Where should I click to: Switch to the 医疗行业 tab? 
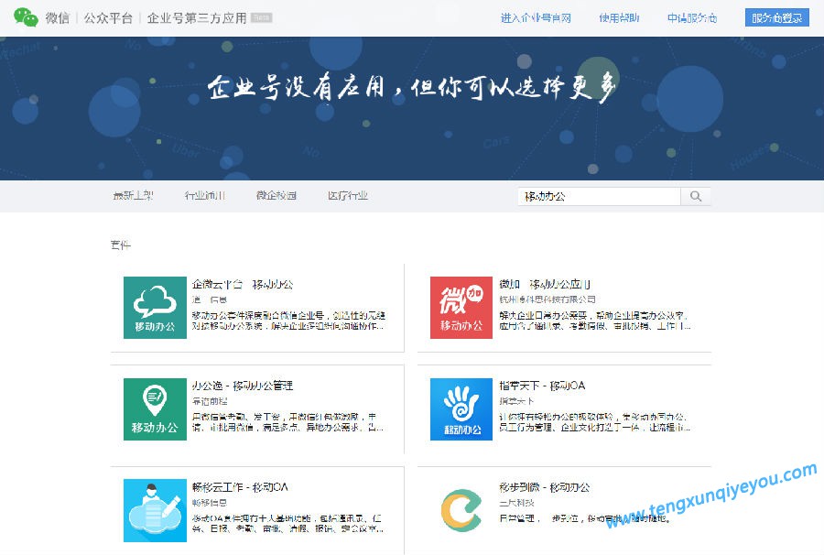[347, 195]
